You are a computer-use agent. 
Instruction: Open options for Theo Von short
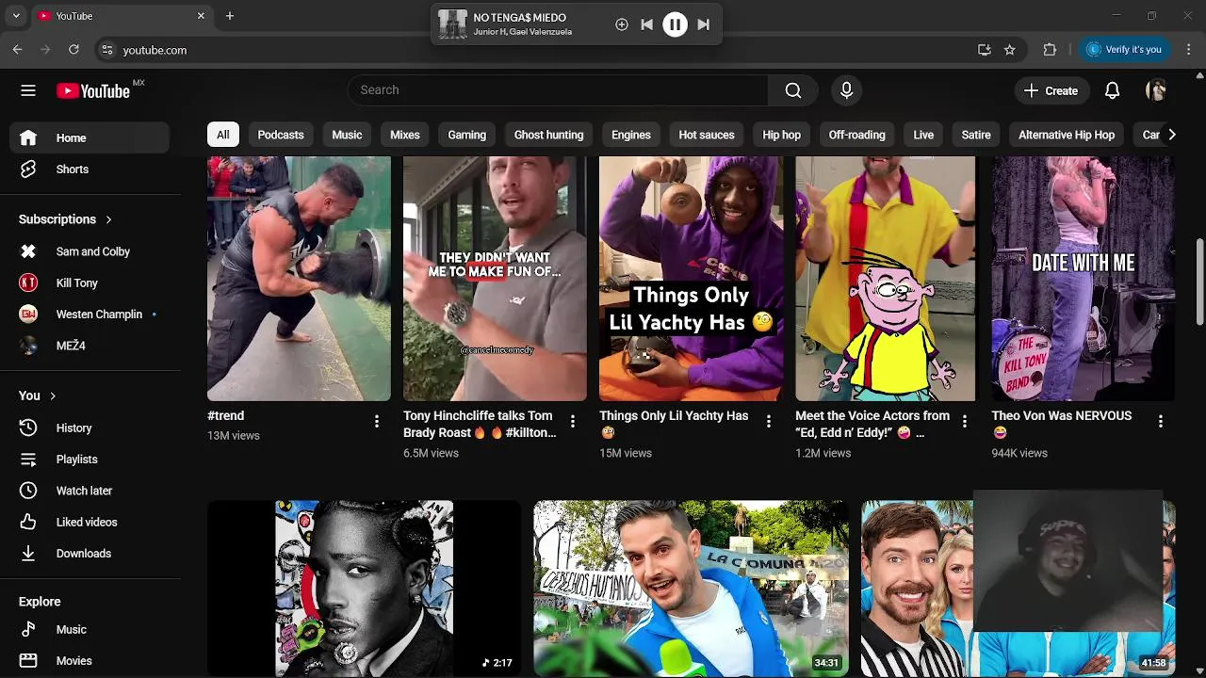(x=1160, y=422)
